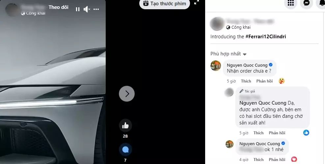Open the apps grid menu icon
The image size is (325, 164).
[x=291, y=3]
